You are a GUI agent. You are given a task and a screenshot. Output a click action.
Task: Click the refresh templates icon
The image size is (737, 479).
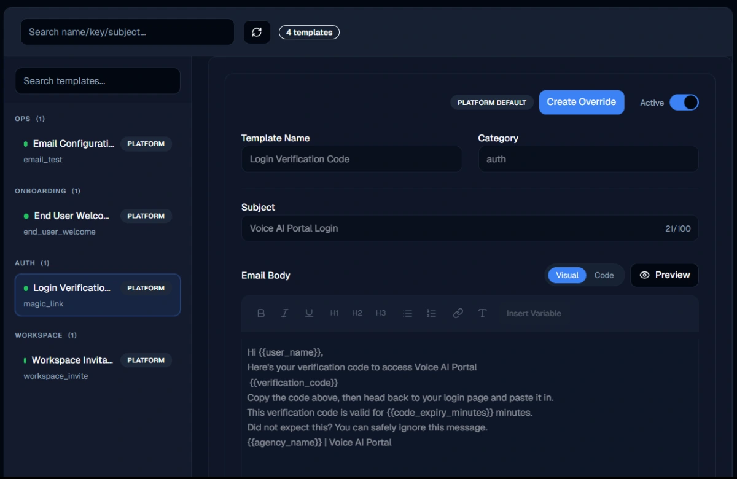[x=257, y=32]
